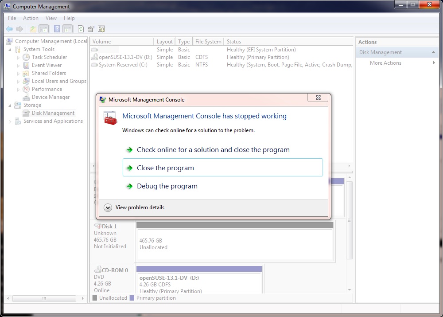The height and width of the screenshot is (317, 443).
Task: Expand the Local Users and Groups arrow
Action: [18, 82]
